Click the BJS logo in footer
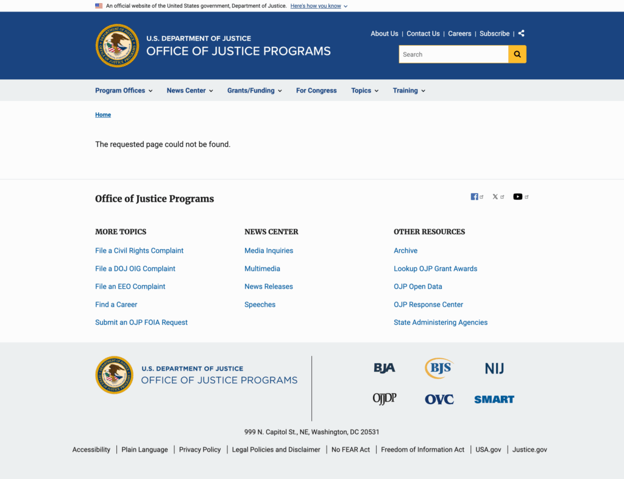 [439, 368]
